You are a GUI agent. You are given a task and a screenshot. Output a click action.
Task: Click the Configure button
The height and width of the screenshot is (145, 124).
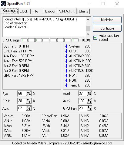[x=107, y=28]
